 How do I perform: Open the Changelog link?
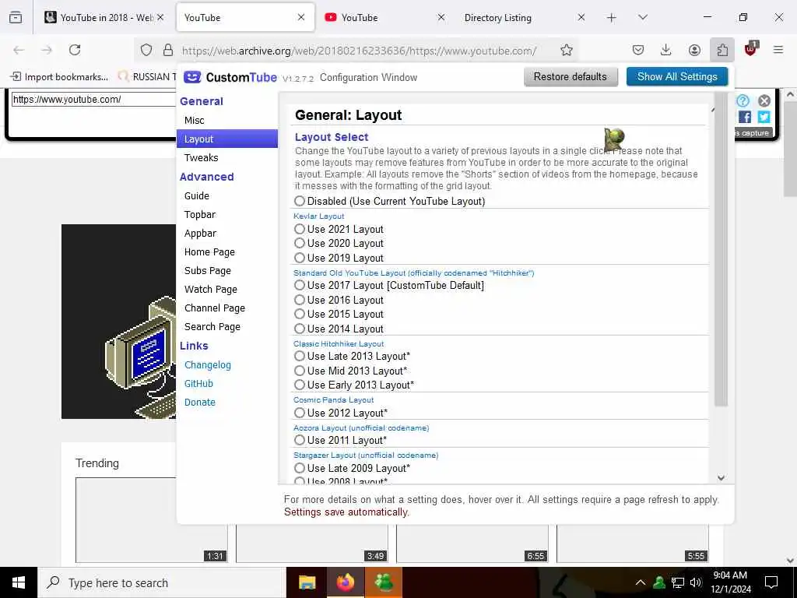(207, 365)
